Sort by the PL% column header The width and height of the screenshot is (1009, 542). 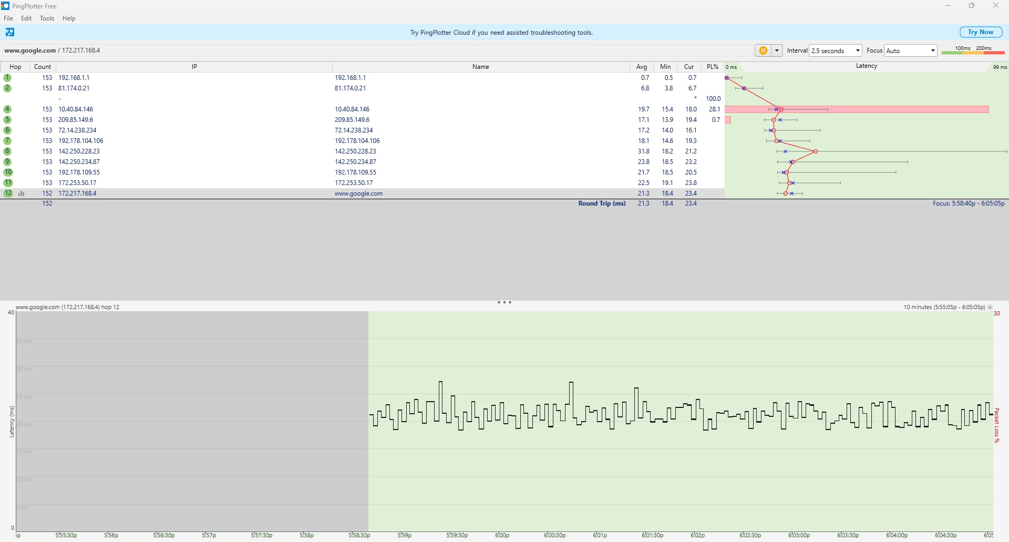coord(712,67)
